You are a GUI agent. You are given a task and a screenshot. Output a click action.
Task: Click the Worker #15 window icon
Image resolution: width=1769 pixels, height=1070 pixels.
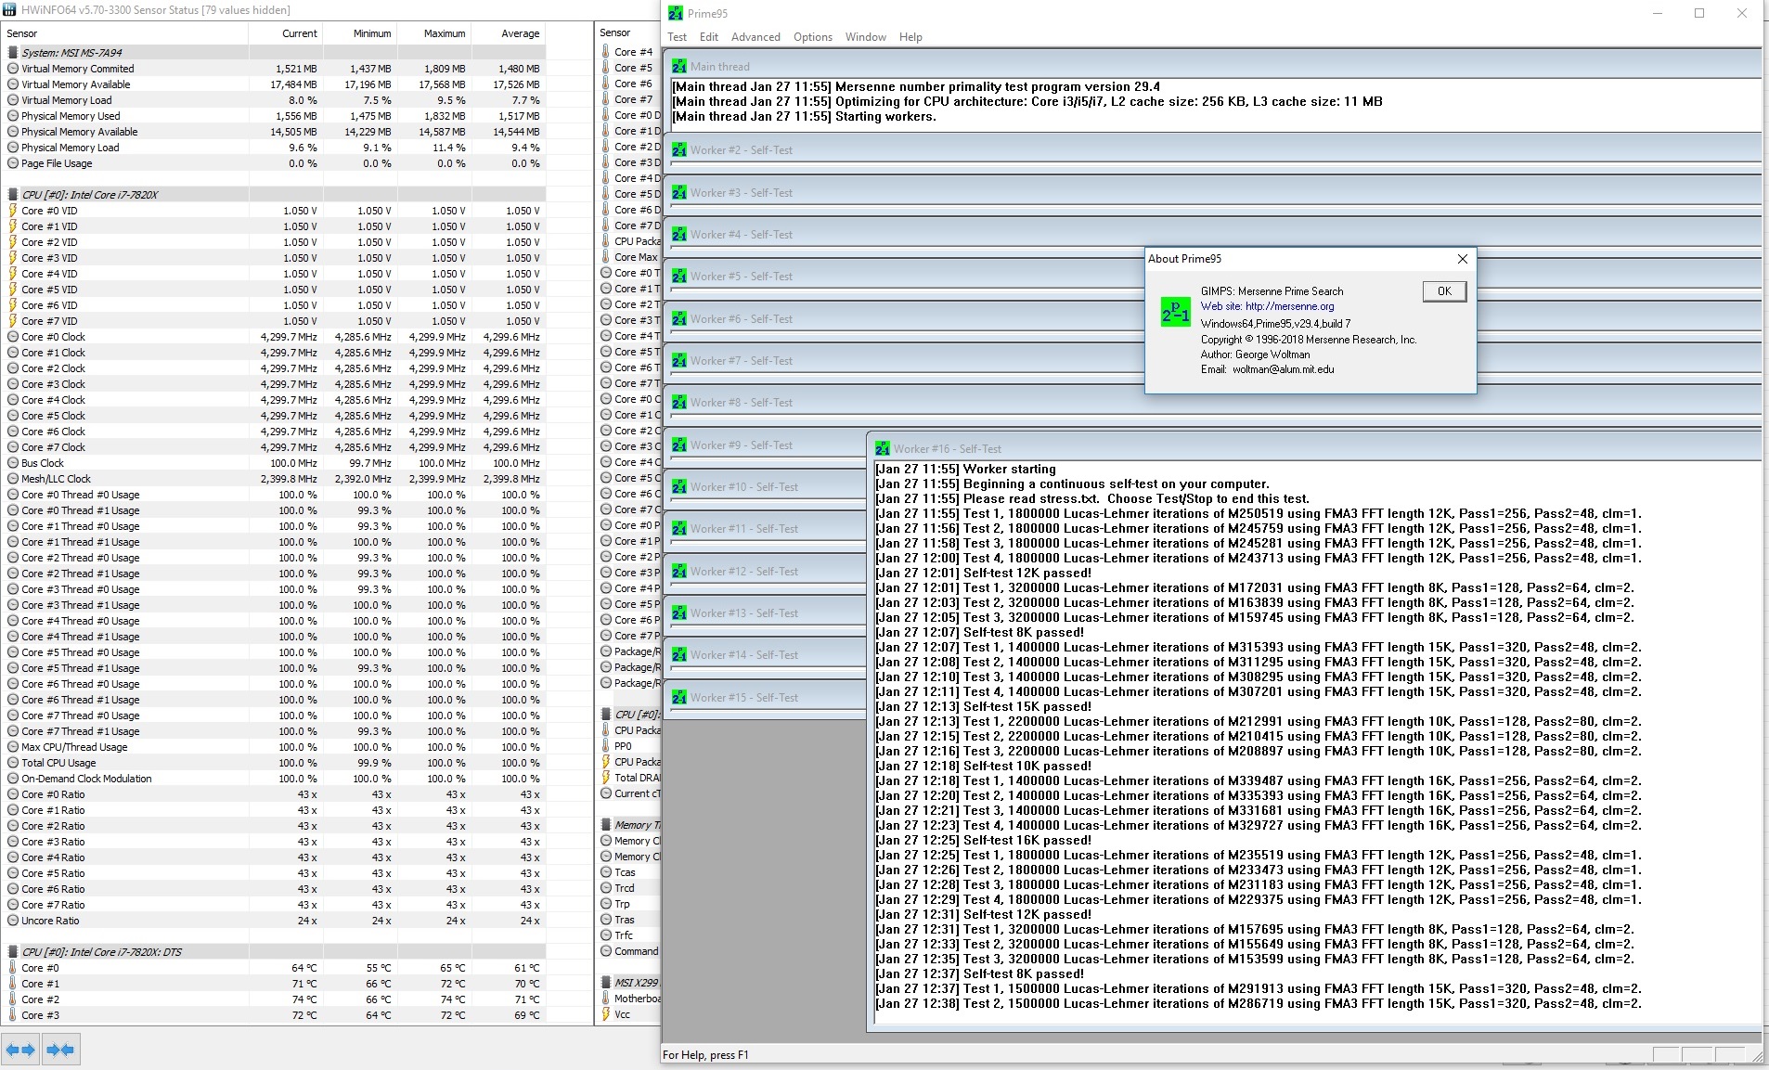pos(679,697)
